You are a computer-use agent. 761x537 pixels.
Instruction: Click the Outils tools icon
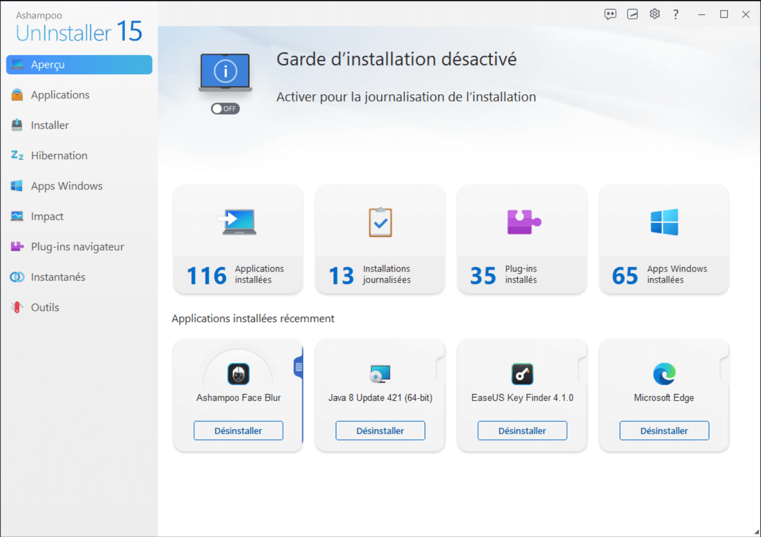tap(17, 307)
